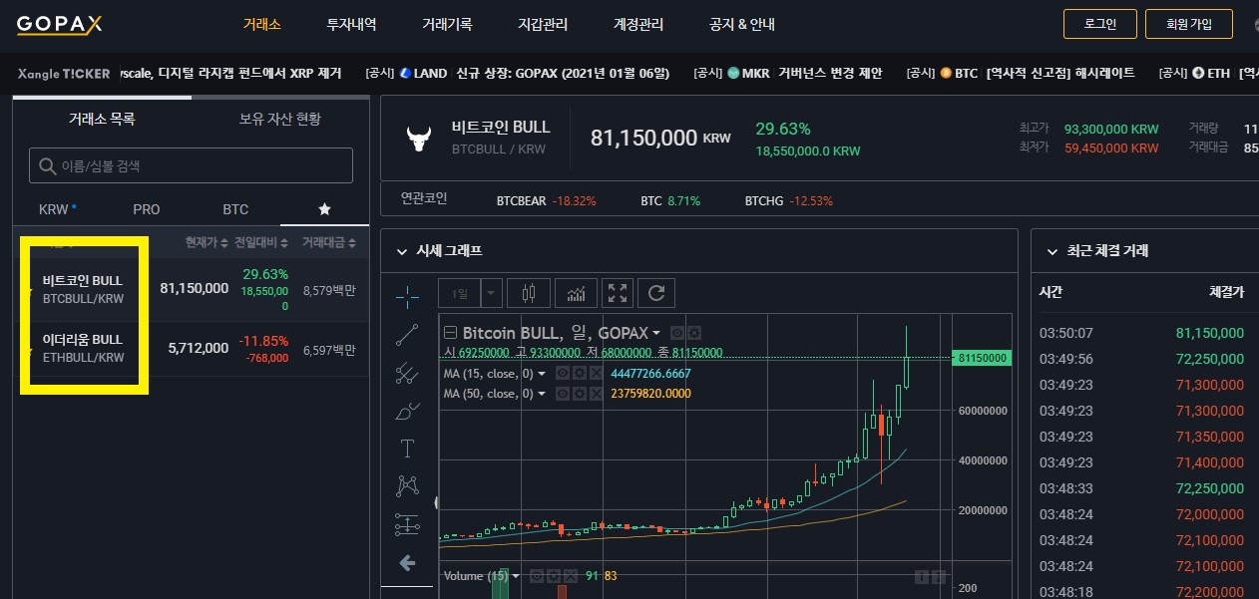Select the text annotation tool
This screenshot has height=599, width=1259.
pos(407,448)
